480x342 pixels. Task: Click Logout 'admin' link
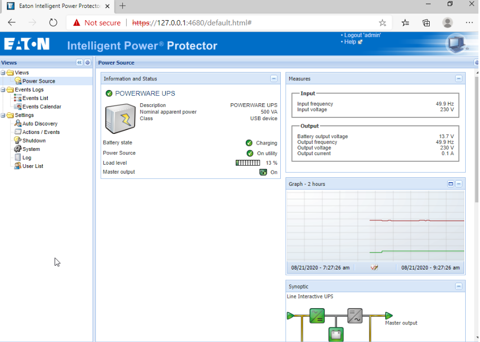tap(362, 35)
